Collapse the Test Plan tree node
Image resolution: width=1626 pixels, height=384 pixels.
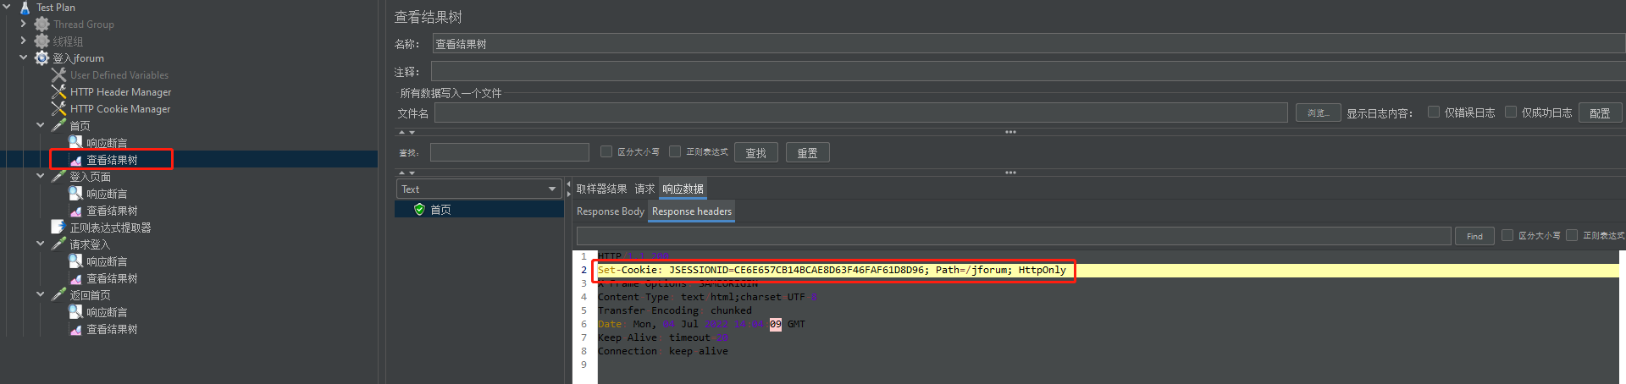pyautogui.click(x=7, y=7)
